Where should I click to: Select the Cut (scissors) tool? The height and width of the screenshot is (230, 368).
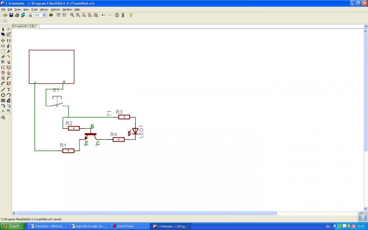3,57
